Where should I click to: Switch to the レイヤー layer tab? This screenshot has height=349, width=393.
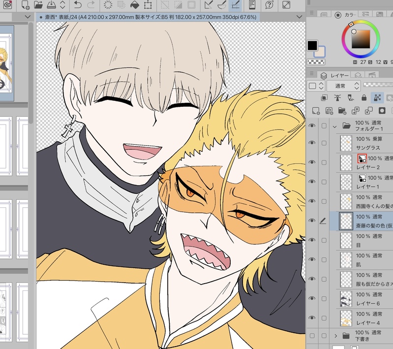[334, 75]
